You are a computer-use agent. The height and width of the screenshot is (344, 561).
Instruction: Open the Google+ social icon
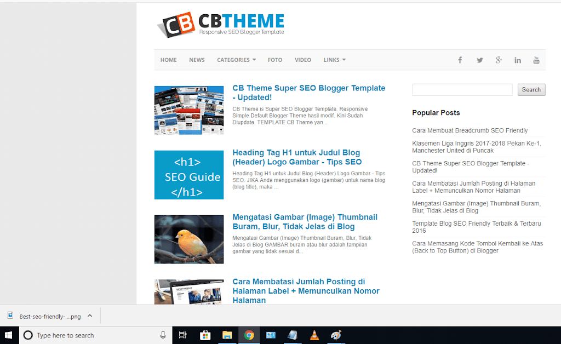coord(499,60)
